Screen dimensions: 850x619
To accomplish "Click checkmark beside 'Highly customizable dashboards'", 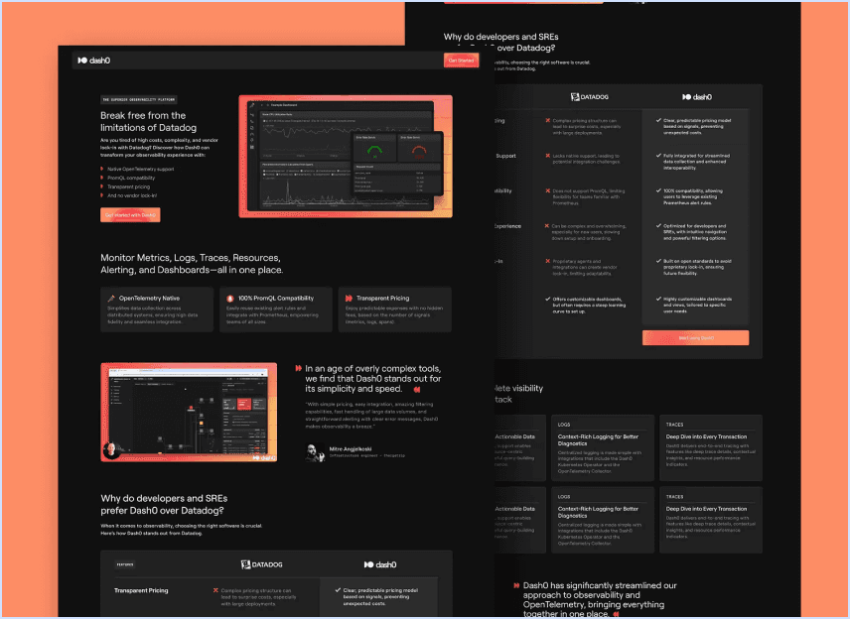I will pos(658,299).
